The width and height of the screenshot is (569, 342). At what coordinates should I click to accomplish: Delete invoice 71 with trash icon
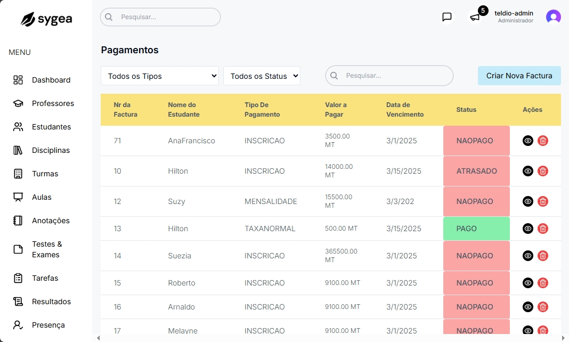tap(542, 141)
